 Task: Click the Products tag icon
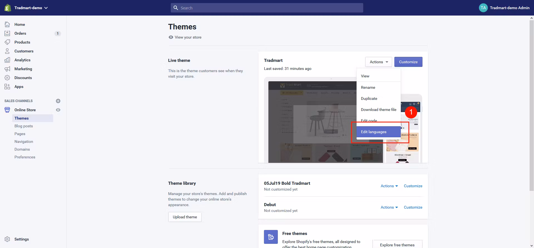click(8, 42)
